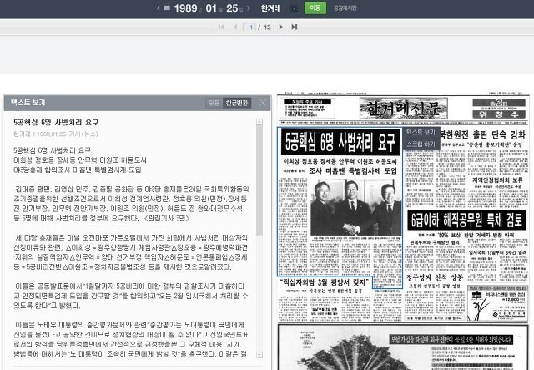Screen dimensions: 534x370
Task: Open the calendar icon beside 1989
Action: coord(167,8)
